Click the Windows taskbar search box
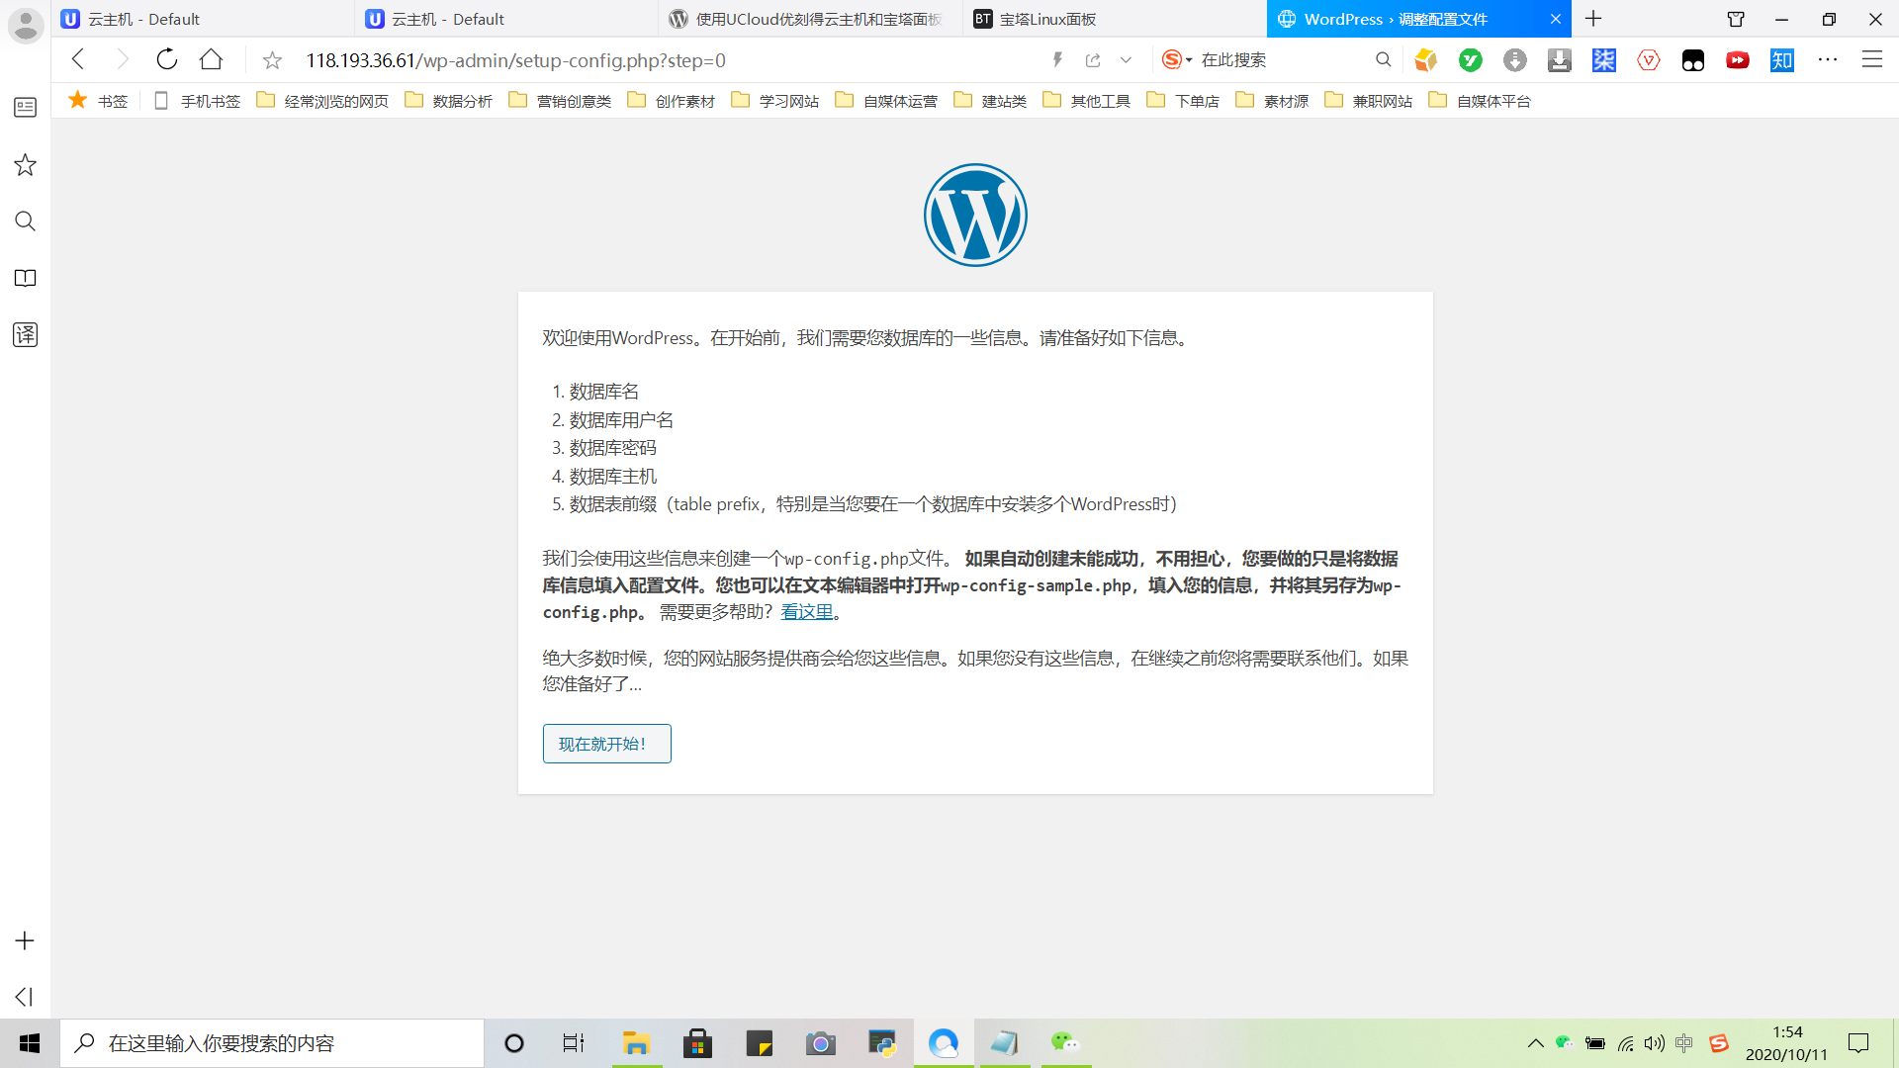 pyautogui.click(x=272, y=1043)
